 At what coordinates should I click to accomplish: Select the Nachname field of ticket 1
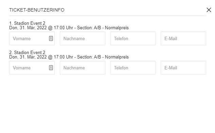[83, 38]
